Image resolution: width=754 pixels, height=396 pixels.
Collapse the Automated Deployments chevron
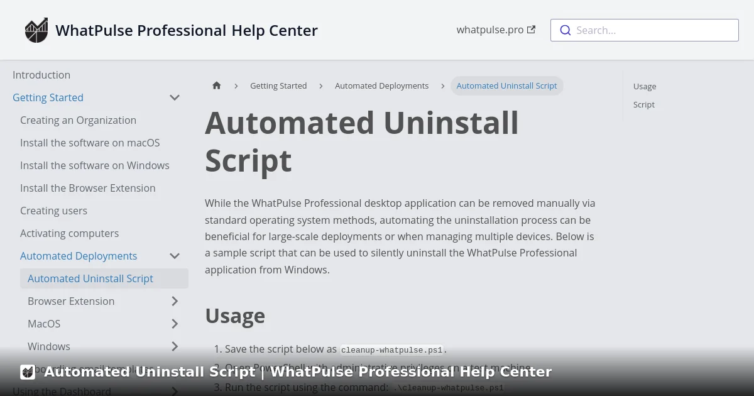175,256
